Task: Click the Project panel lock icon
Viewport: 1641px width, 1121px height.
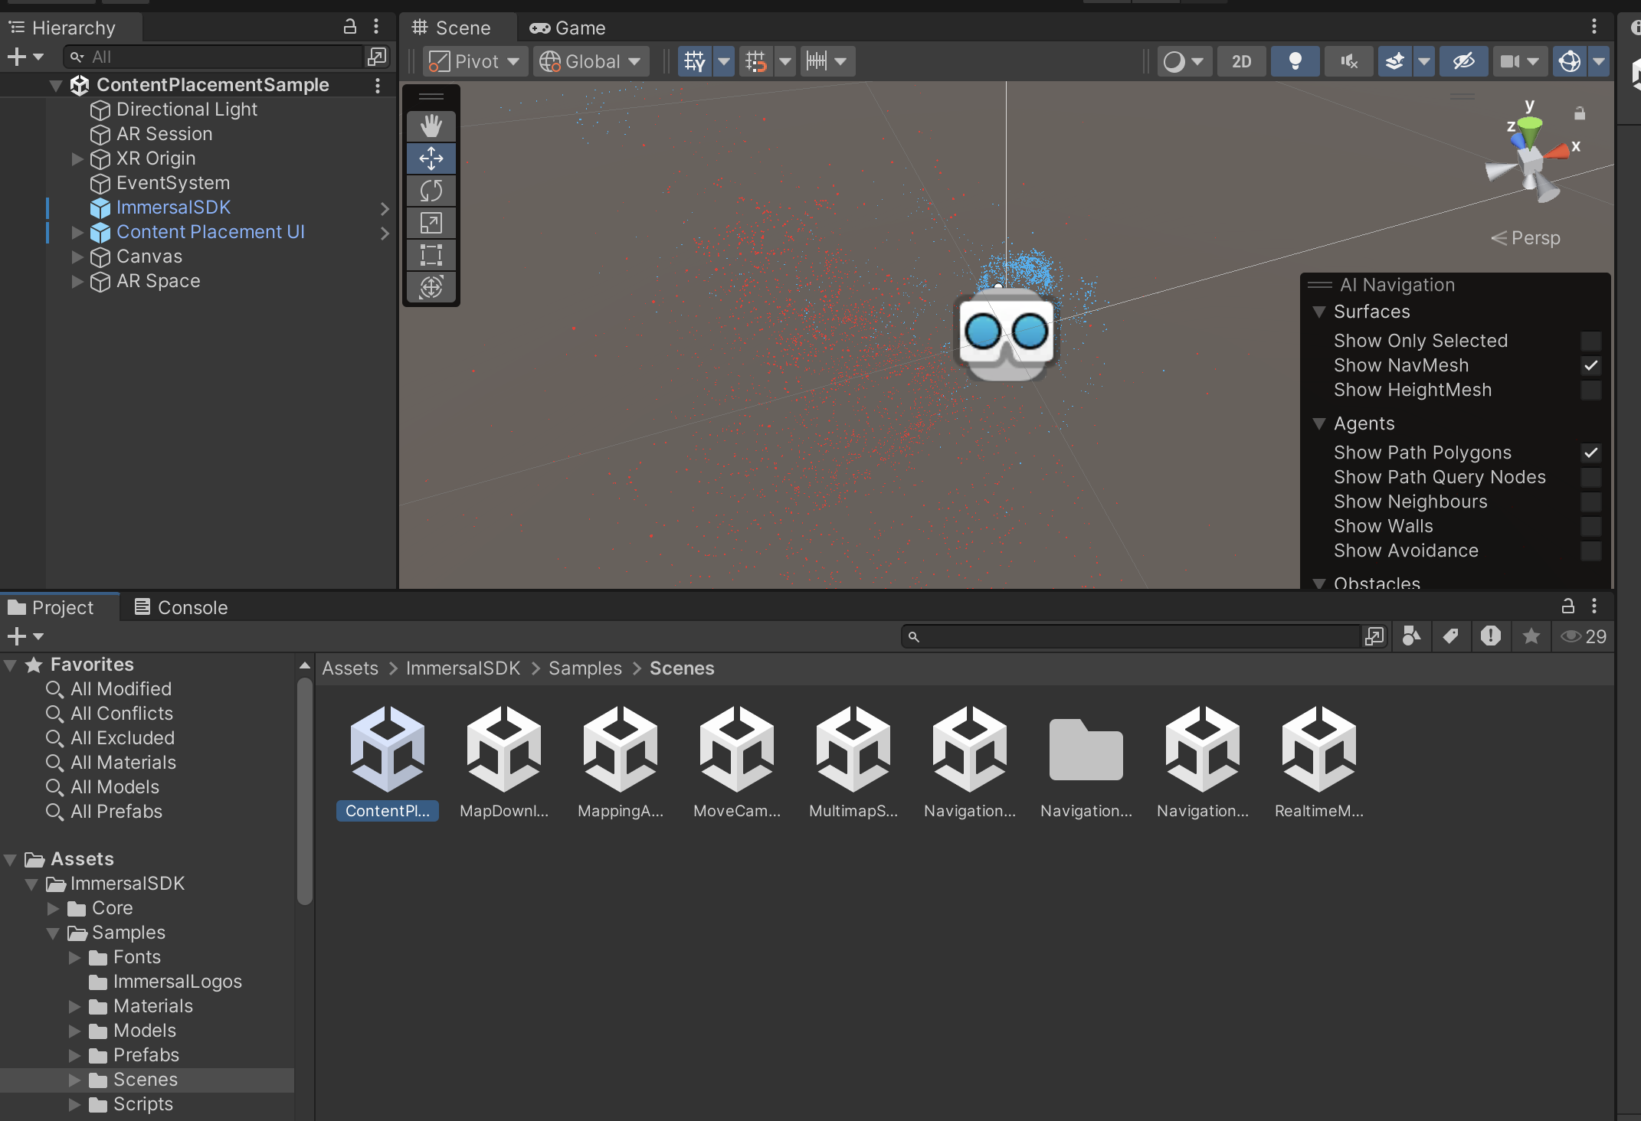Action: (1567, 606)
